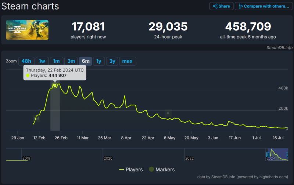Click the 22 Feb data point

(x=55, y=86)
